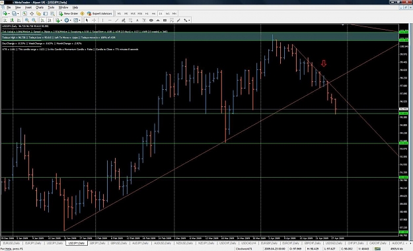Open the chart Templates icon
This screenshot has height=251, width=413.
[75, 20]
